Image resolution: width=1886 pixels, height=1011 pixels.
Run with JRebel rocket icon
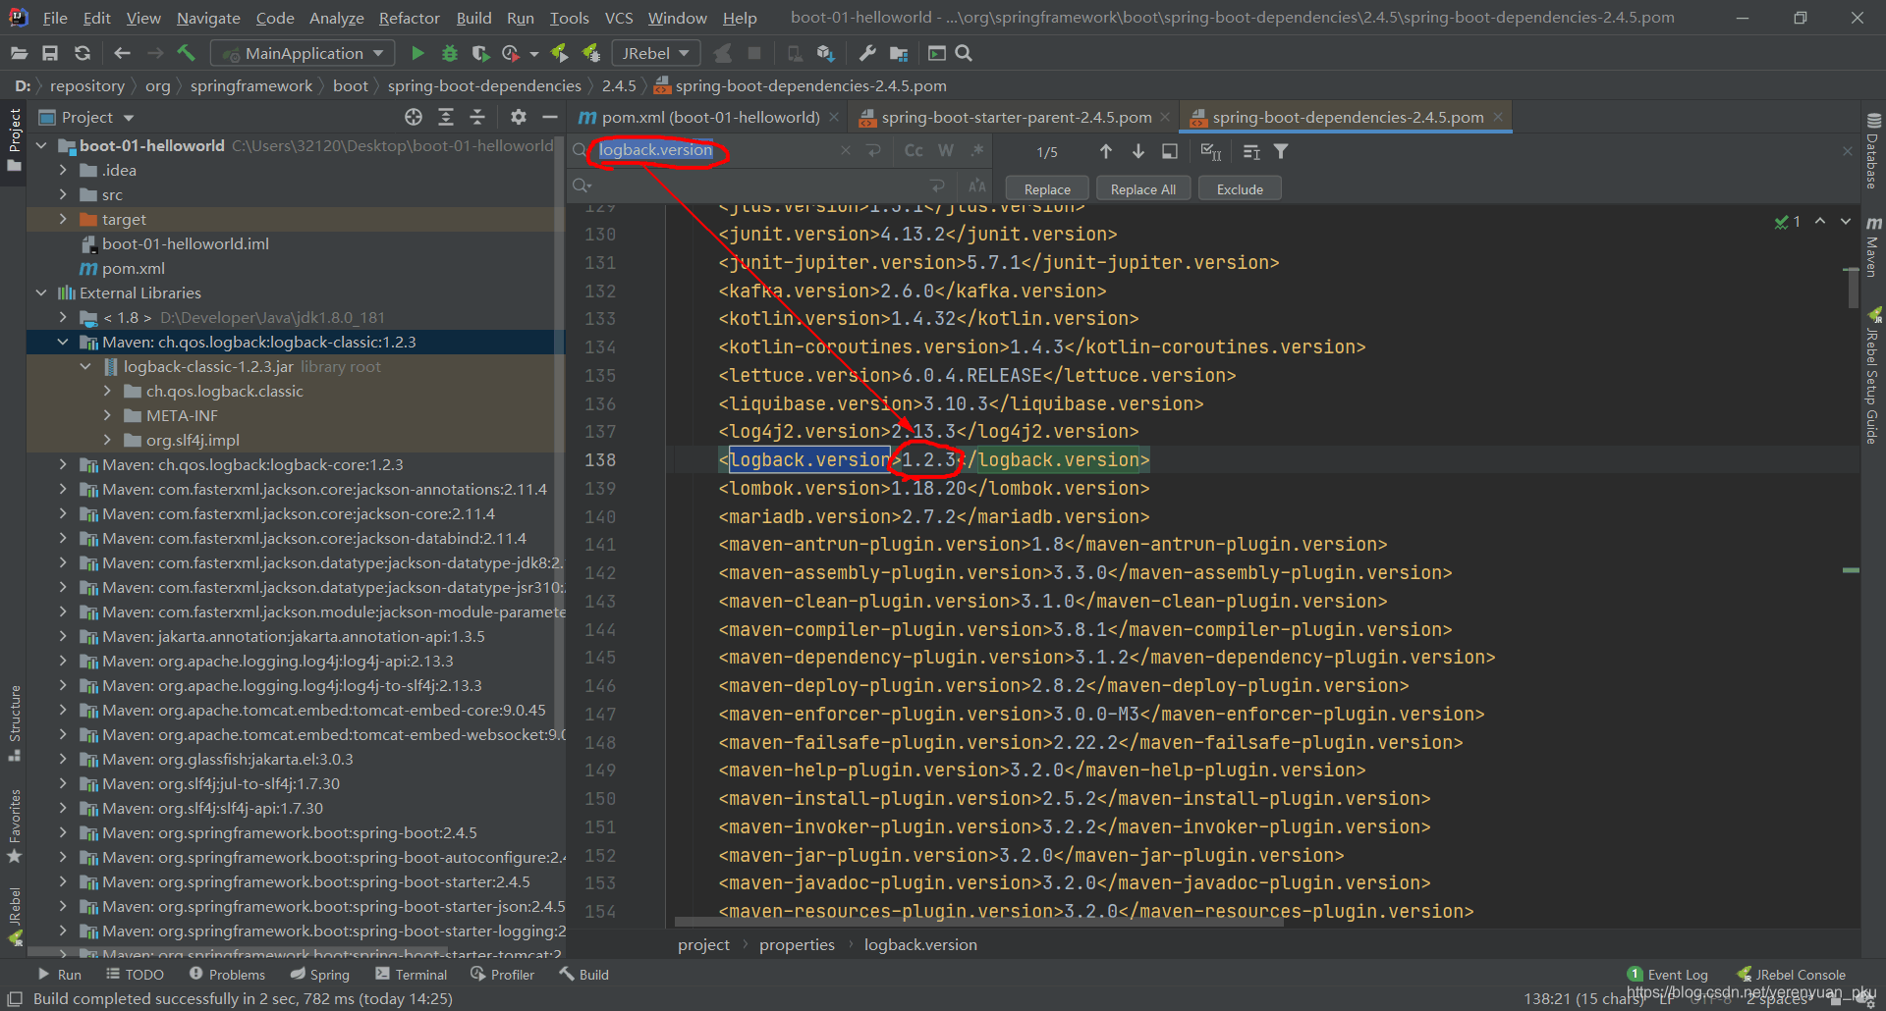click(x=559, y=53)
